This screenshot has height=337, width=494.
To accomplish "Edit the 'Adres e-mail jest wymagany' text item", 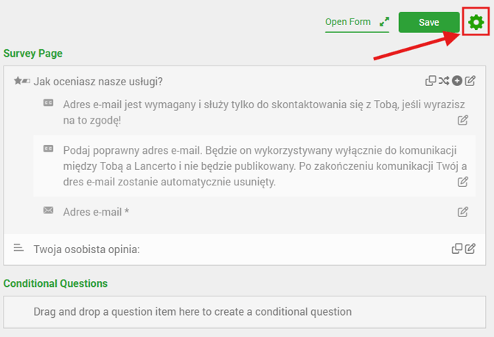I will [x=463, y=120].
